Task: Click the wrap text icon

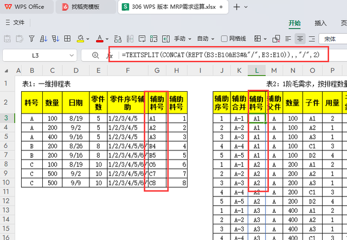Action: pyautogui.click(x=142, y=39)
